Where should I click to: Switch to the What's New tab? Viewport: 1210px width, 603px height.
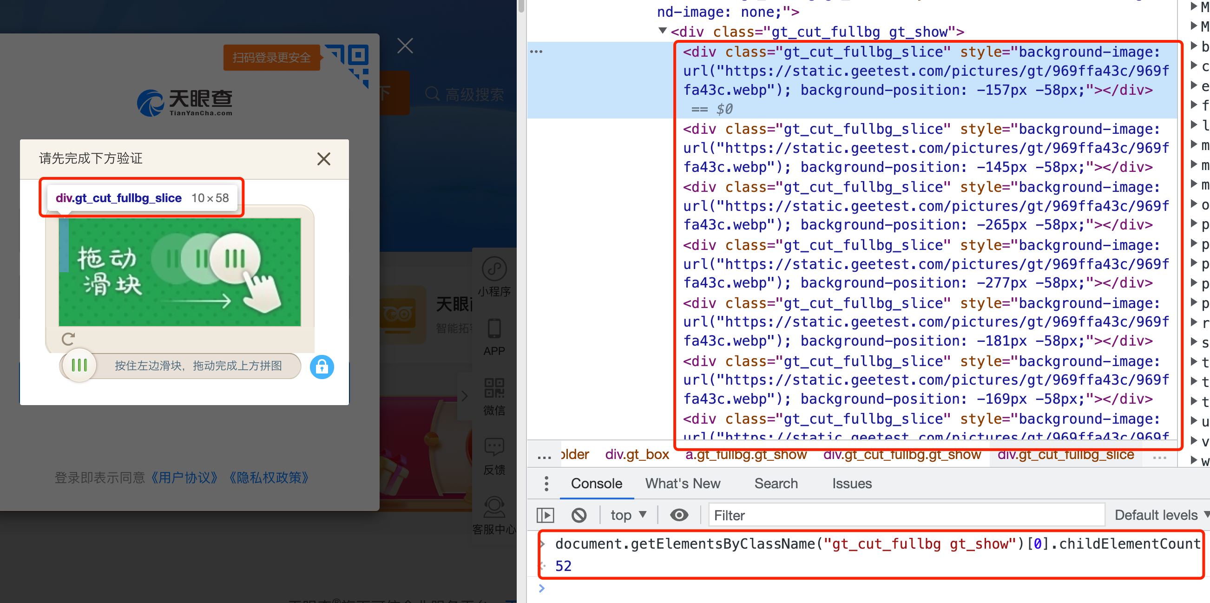(682, 483)
